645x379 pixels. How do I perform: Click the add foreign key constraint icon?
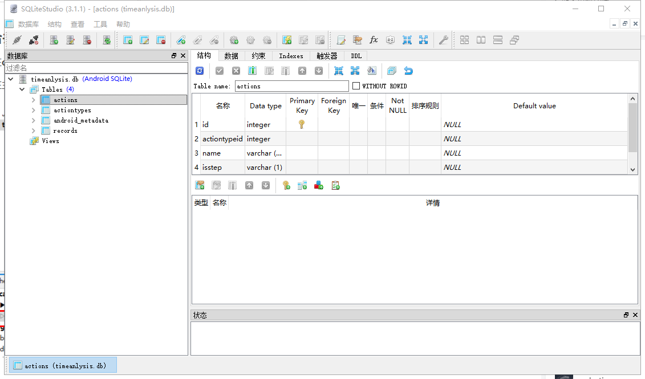(302, 185)
